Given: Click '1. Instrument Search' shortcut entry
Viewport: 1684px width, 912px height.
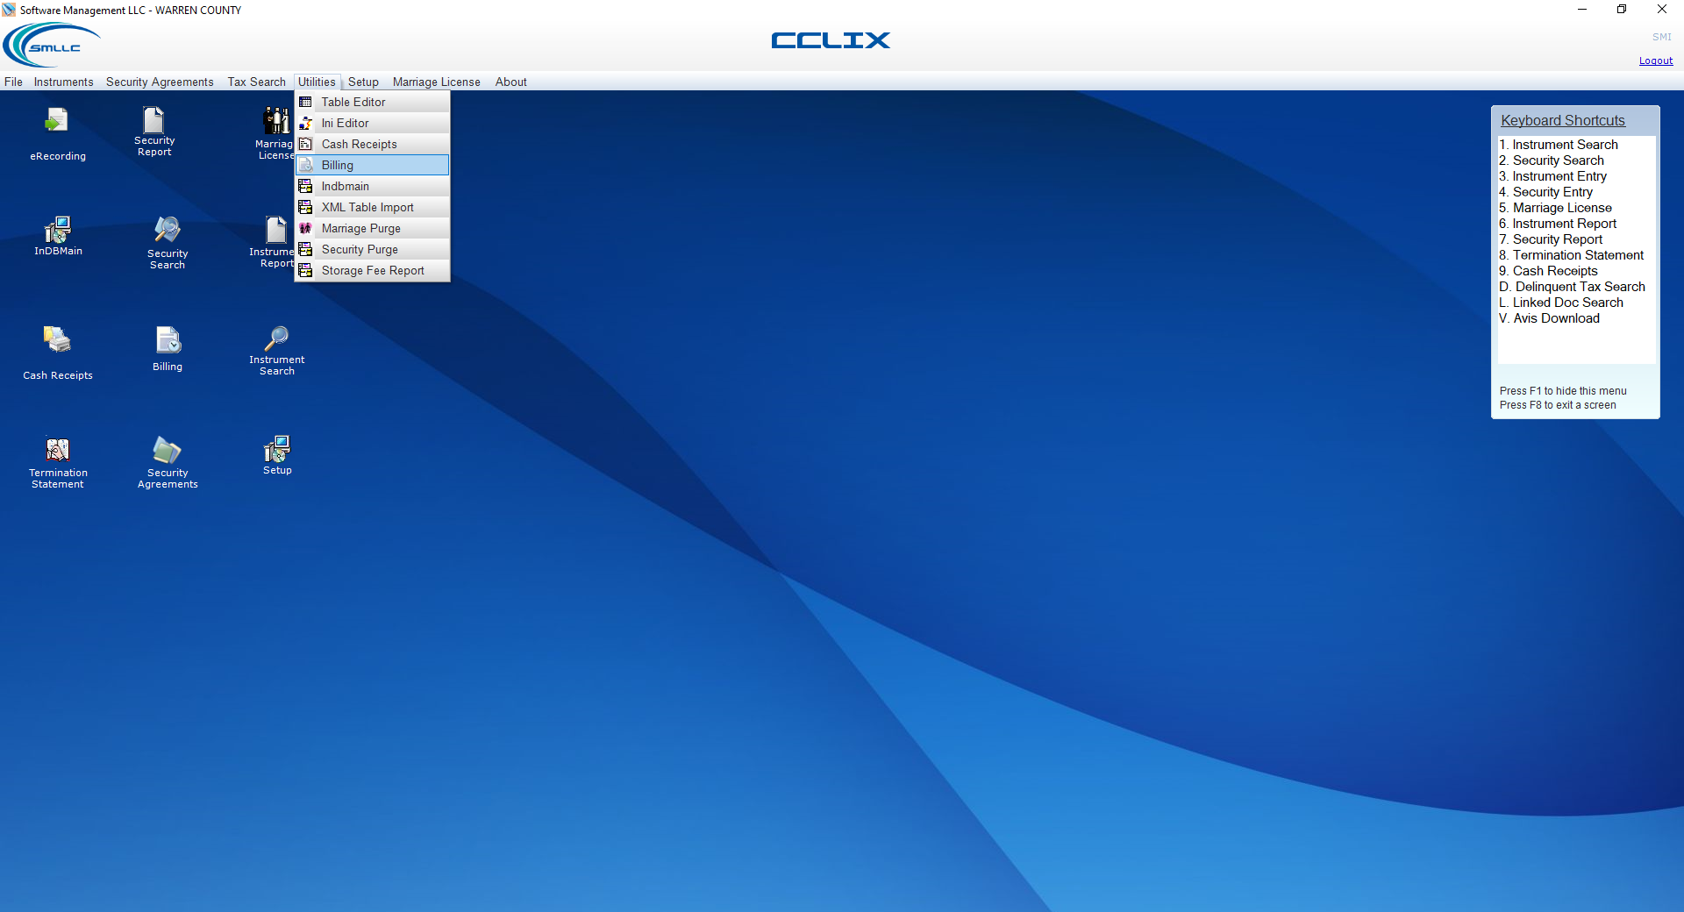Looking at the screenshot, I should (x=1558, y=145).
